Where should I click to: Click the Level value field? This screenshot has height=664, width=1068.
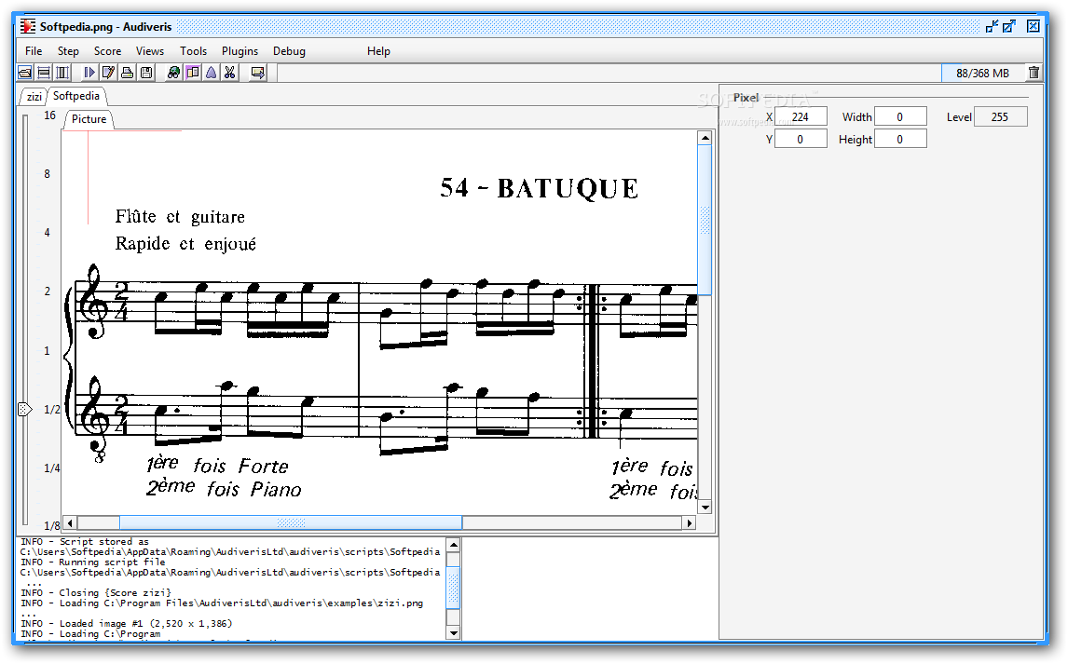point(1000,117)
